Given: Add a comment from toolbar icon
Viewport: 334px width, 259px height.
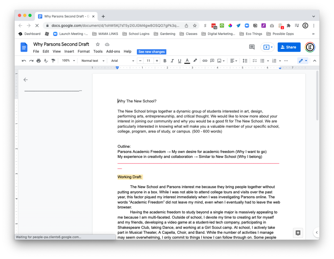Looking at the screenshot, I should click(x=212, y=61).
